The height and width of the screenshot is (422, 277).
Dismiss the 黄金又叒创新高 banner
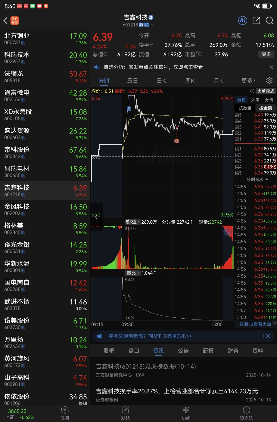pos(268,336)
